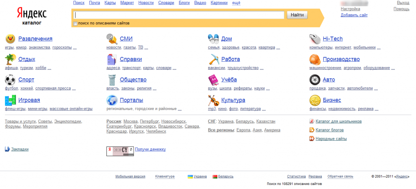Click the Обратная связь footer link
This screenshot has height=189, width=416.
coord(340,176)
